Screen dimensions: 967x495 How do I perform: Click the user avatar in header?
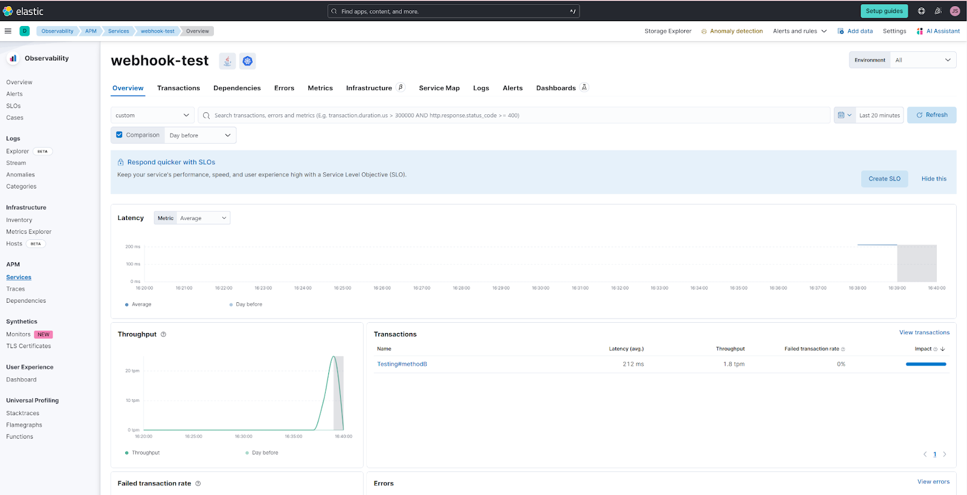pyautogui.click(x=955, y=11)
